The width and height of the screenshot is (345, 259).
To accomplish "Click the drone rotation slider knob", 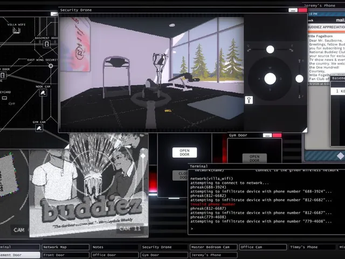I will pos(270,49).
